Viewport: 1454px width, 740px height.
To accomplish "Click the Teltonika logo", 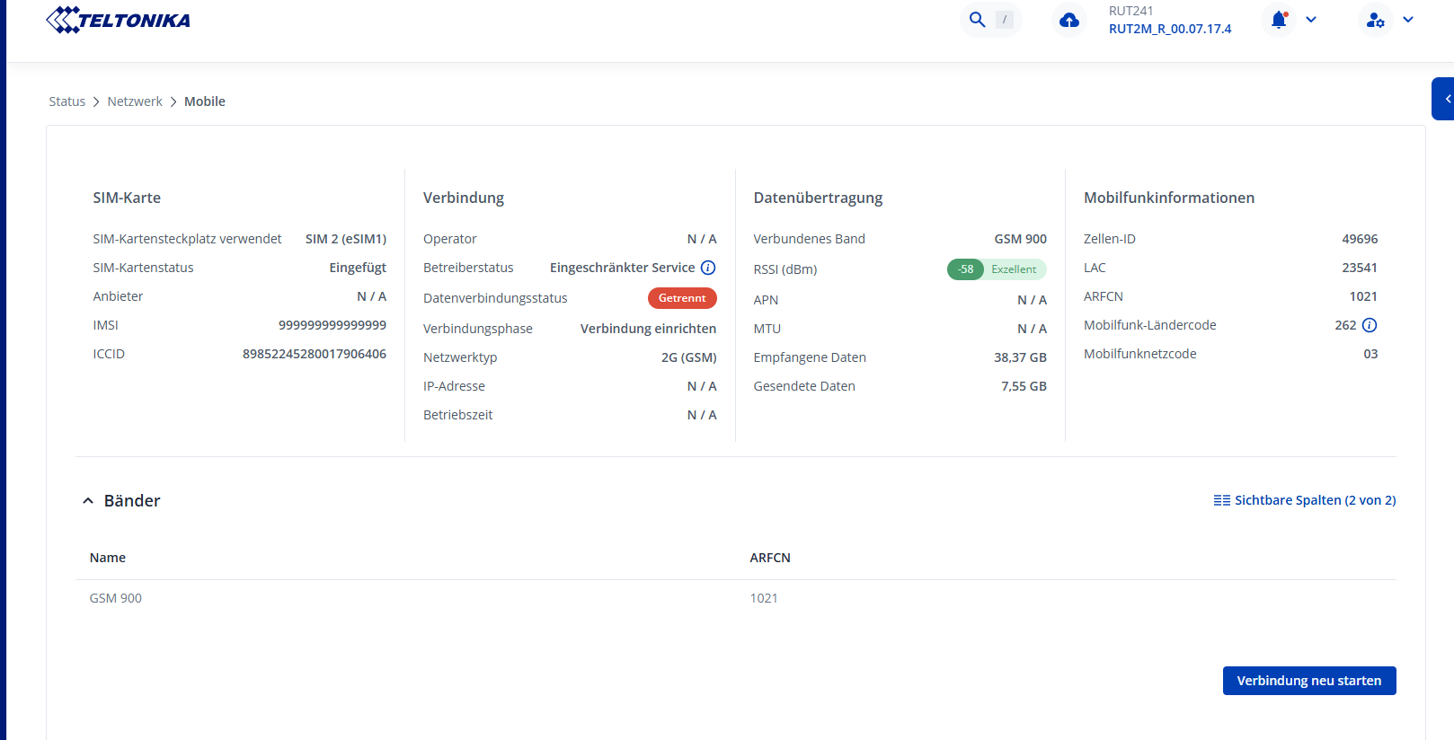I will [x=118, y=20].
